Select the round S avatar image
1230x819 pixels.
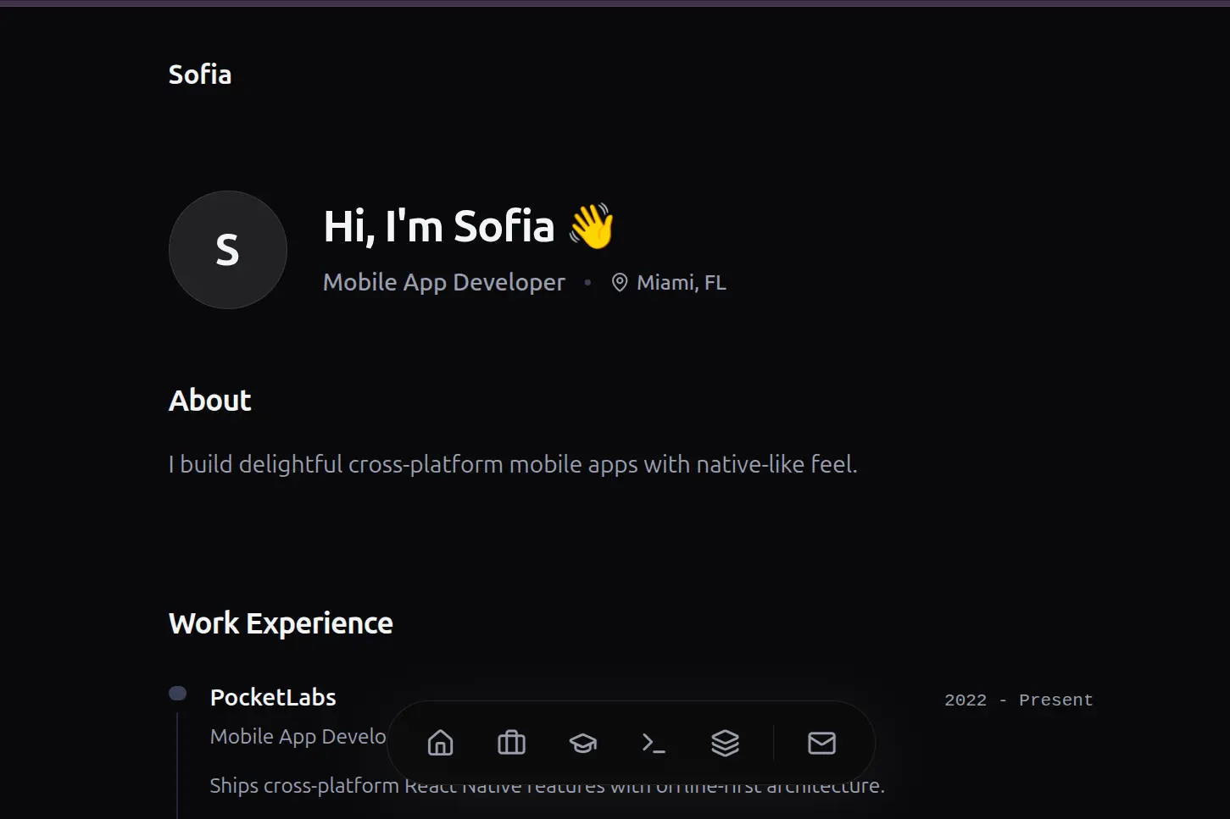point(228,250)
